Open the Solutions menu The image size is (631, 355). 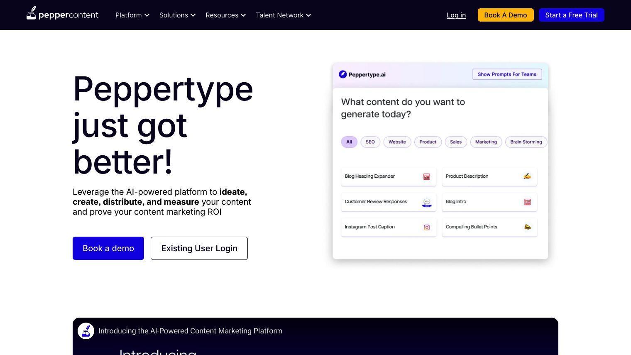pyautogui.click(x=177, y=15)
